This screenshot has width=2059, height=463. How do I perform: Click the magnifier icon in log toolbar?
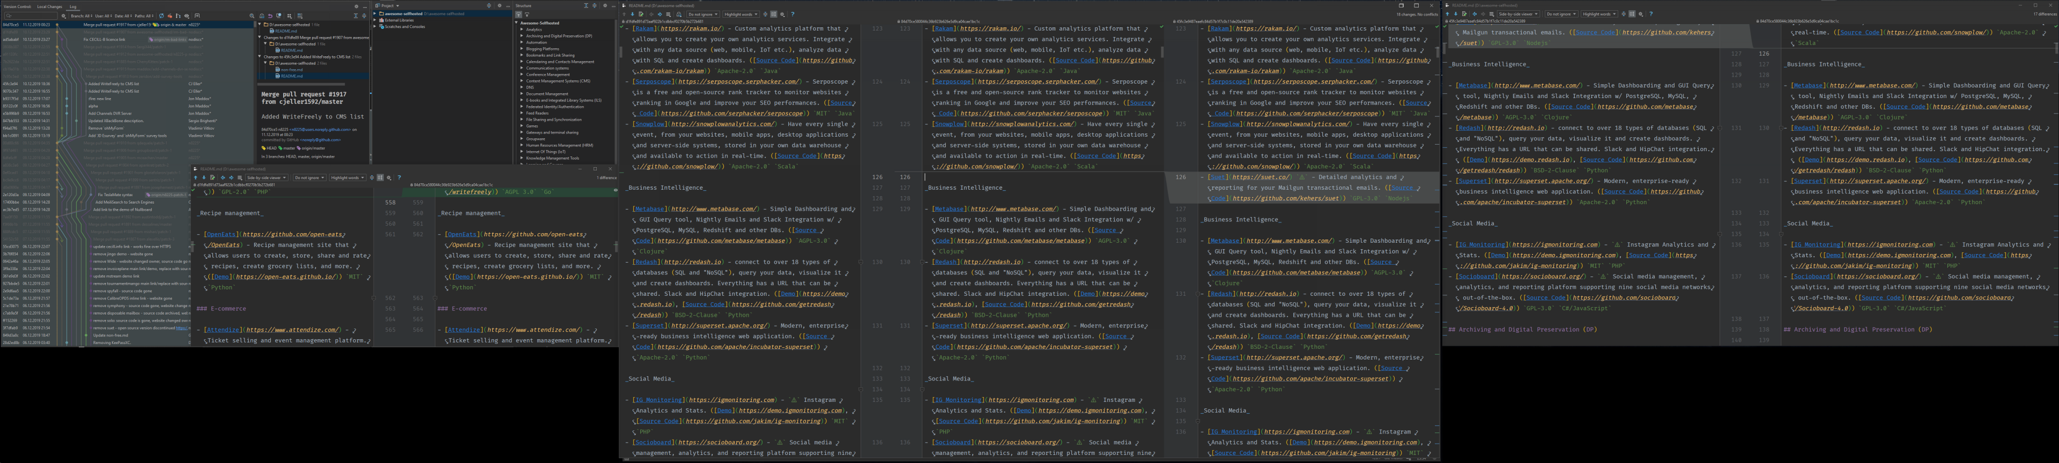tap(252, 16)
